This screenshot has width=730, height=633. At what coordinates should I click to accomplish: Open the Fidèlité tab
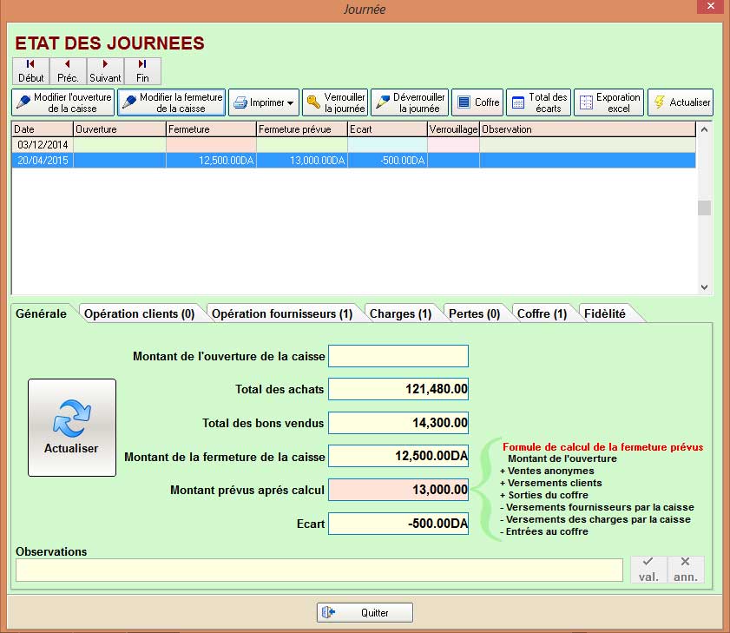coord(605,314)
